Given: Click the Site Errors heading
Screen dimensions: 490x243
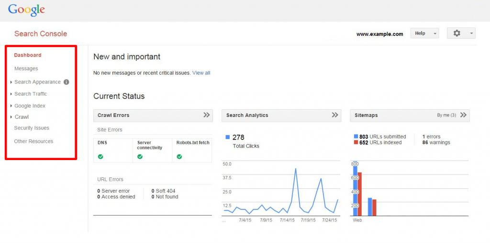Looking at the screenshot, I should tap(110, 129).
